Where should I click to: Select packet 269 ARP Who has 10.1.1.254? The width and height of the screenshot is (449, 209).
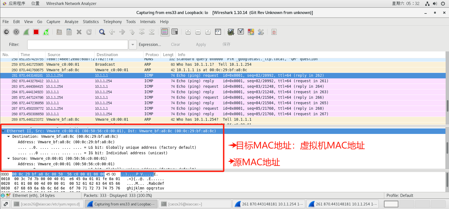point(223,119)
